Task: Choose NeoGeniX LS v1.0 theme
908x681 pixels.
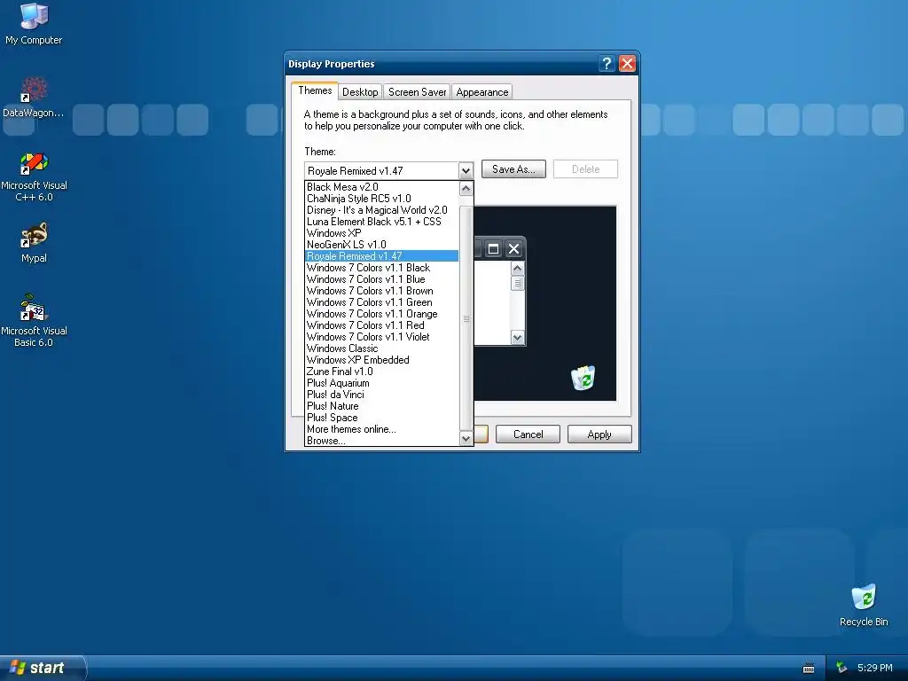Action: pos(381,245)
